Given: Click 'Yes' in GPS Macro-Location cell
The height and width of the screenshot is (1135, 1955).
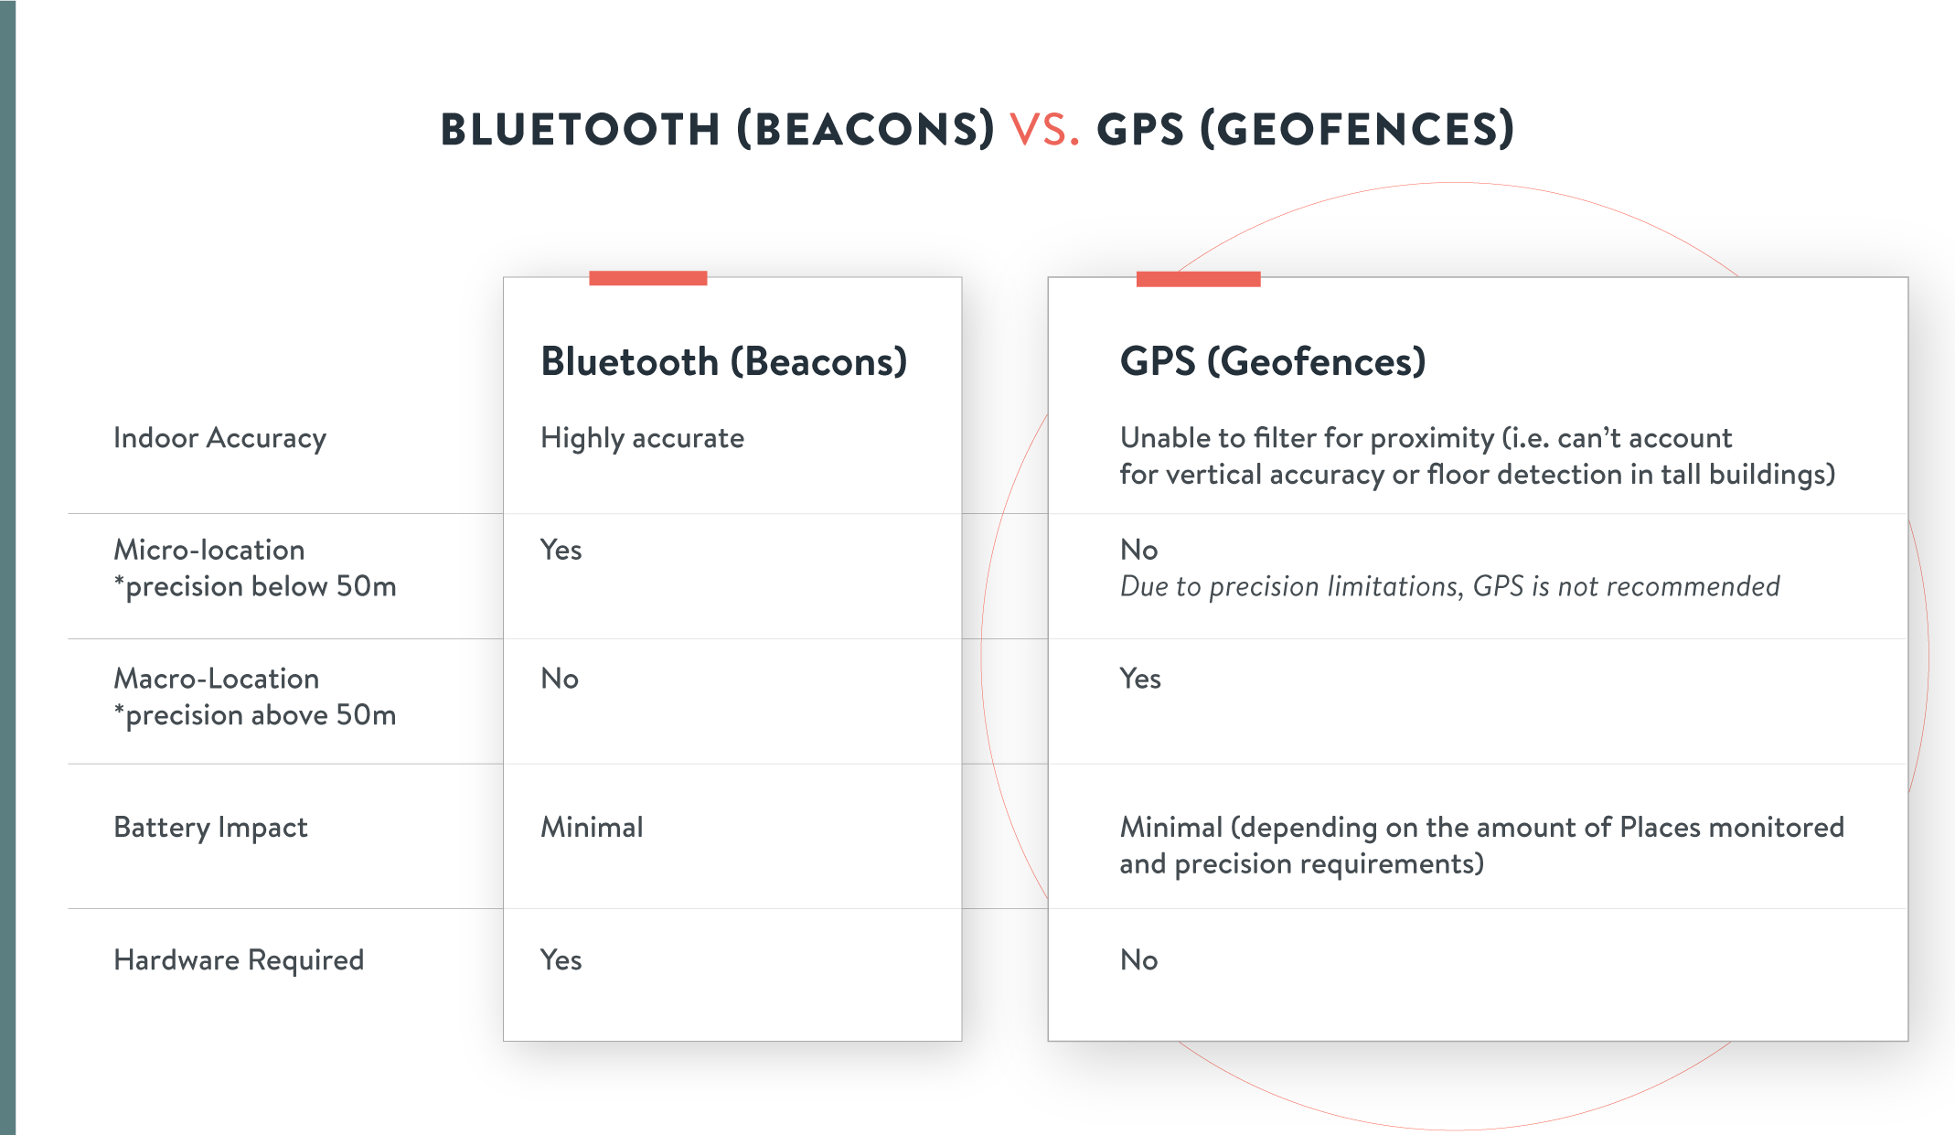Looking at the screenshot, I should coord(1140,679).
